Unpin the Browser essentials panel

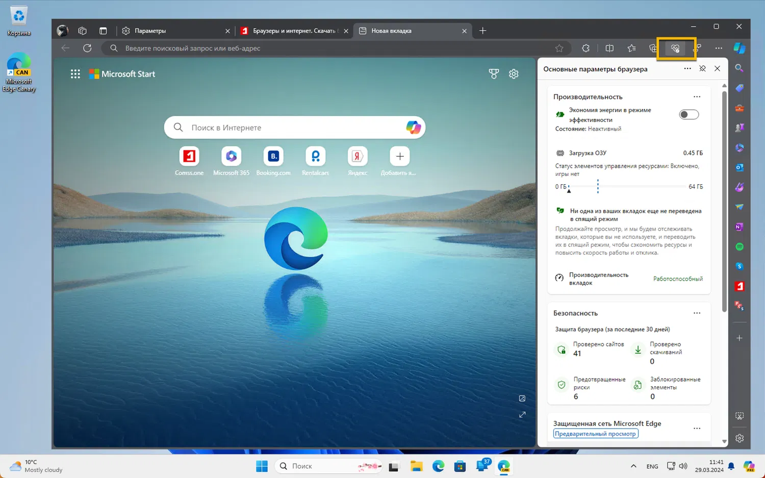(702, 68)
